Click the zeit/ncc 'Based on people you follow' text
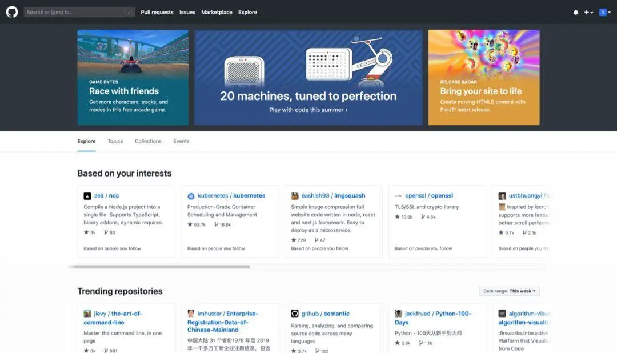Viewport: 617px width, 353px height. 112,248
